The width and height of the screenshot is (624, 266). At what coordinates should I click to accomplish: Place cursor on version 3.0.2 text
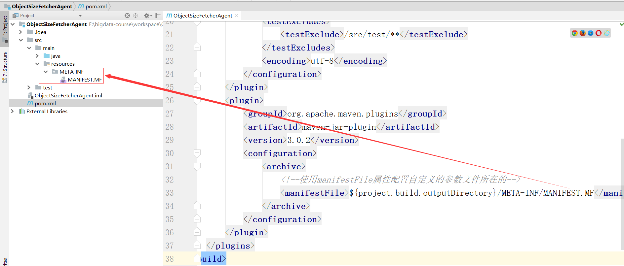tap(298, 140)
